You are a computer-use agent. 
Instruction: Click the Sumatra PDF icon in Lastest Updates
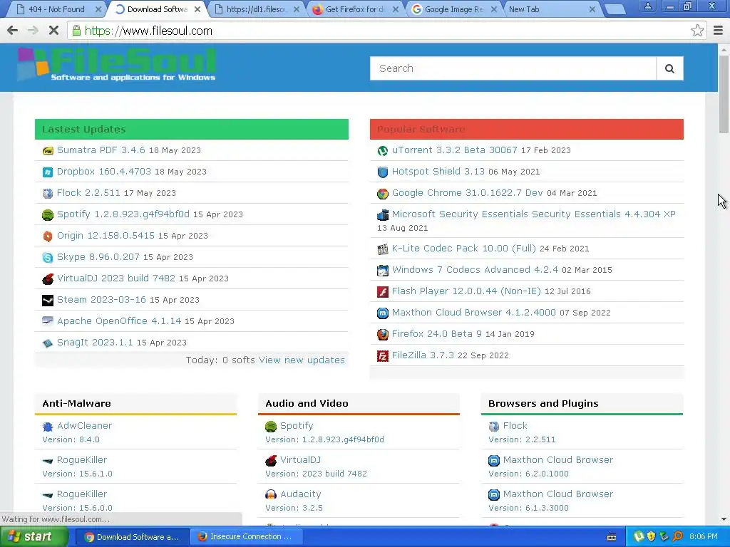48,151
